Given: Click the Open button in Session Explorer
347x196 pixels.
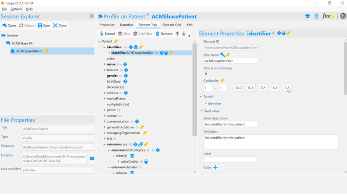Looking at the screenshot, I should 9,26.
